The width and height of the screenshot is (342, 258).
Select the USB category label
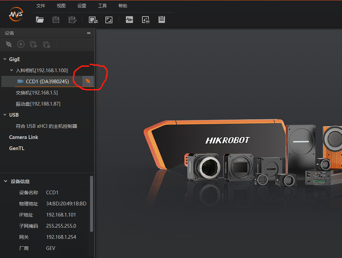14,115
